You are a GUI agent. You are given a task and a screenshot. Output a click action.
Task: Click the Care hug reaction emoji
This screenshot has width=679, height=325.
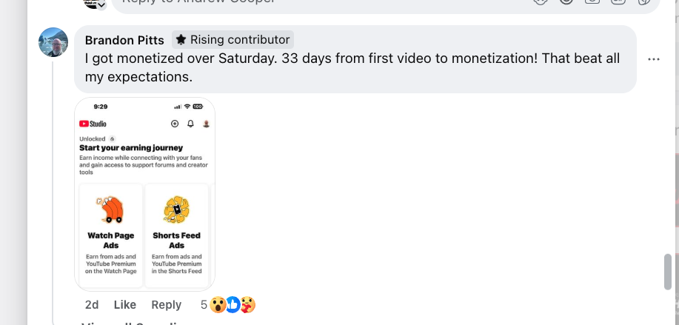coord(247,304)
